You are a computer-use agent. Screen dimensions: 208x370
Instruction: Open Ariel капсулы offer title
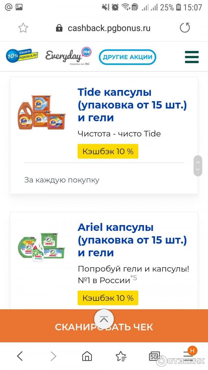click(x=132, y=240)
